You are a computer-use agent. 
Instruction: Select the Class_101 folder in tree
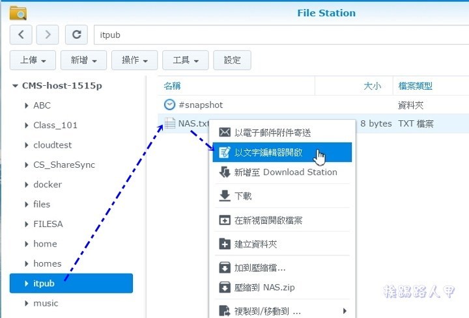point(55,126)
